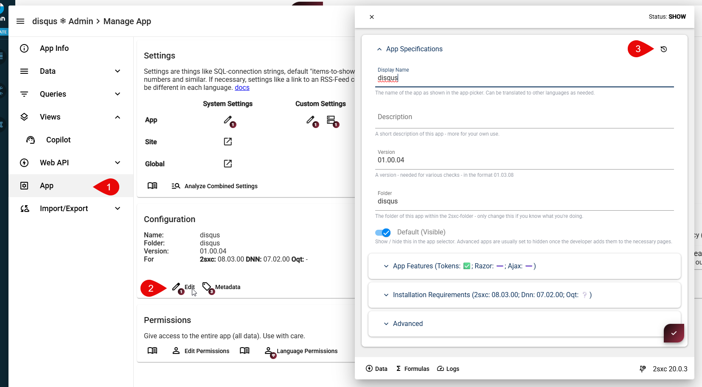
Task: Click the disqus breadcrumb title
Action: (x=45, y=21)
